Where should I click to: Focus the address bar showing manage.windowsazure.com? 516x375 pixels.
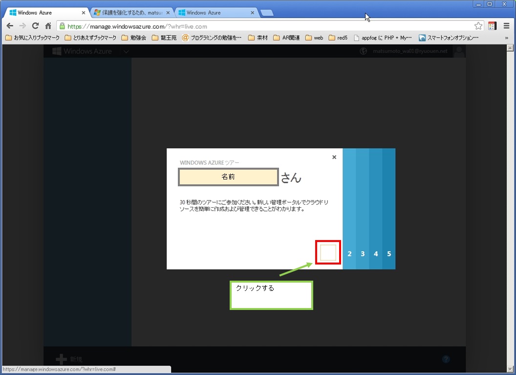point(270,26)
